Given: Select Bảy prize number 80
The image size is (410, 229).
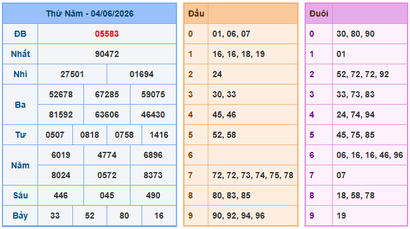Looking at the screenshot, I should 124,216.
